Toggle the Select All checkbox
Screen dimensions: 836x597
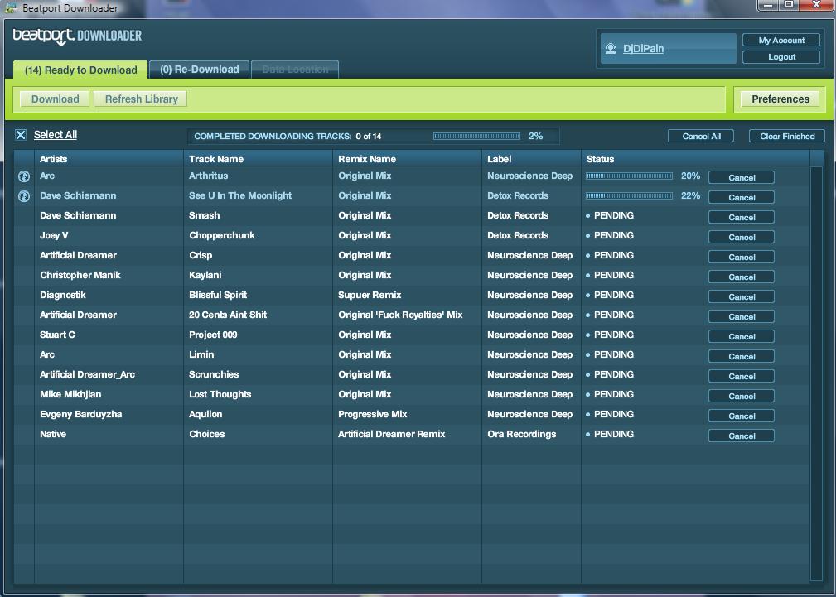21,135
